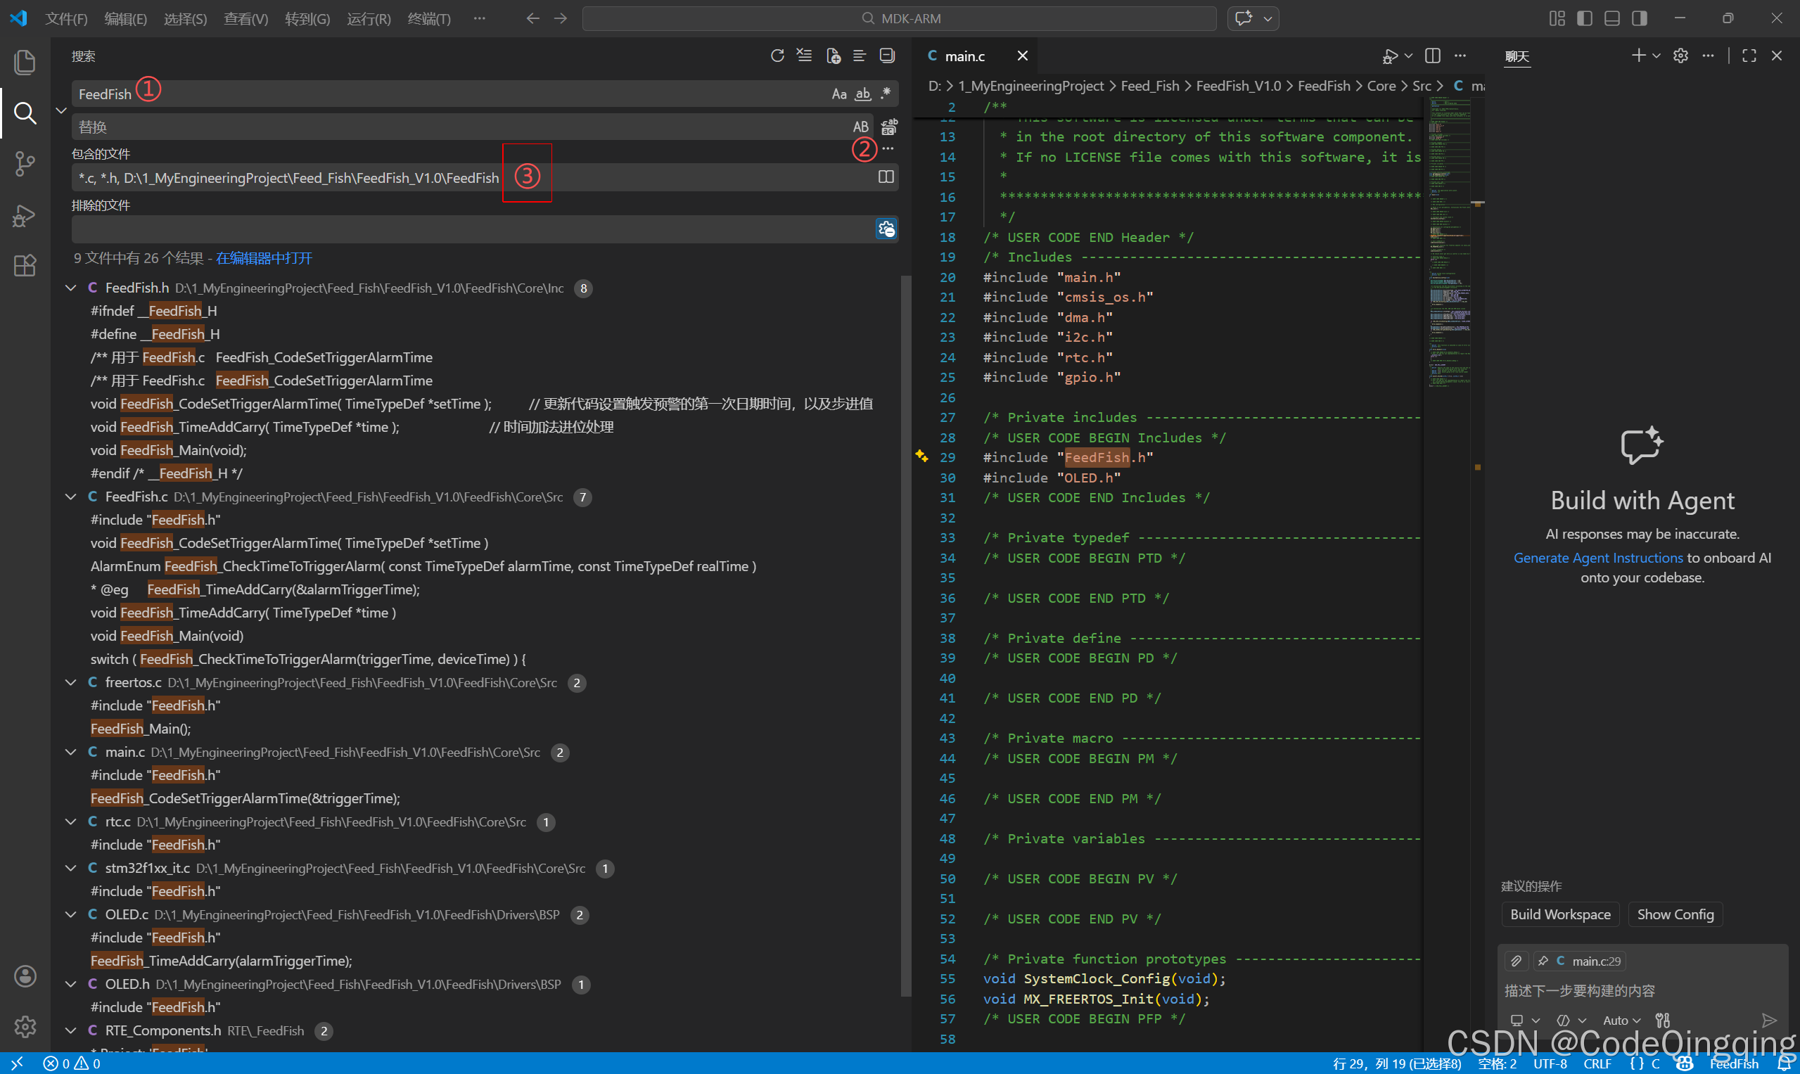Open the Auto model picker dropdown in chat

coord(1621,1021)
